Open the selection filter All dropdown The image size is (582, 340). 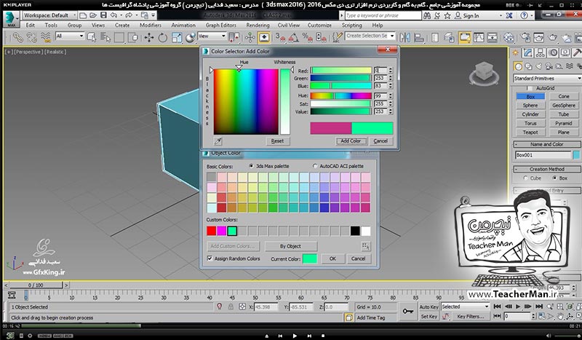pos(70,36)
